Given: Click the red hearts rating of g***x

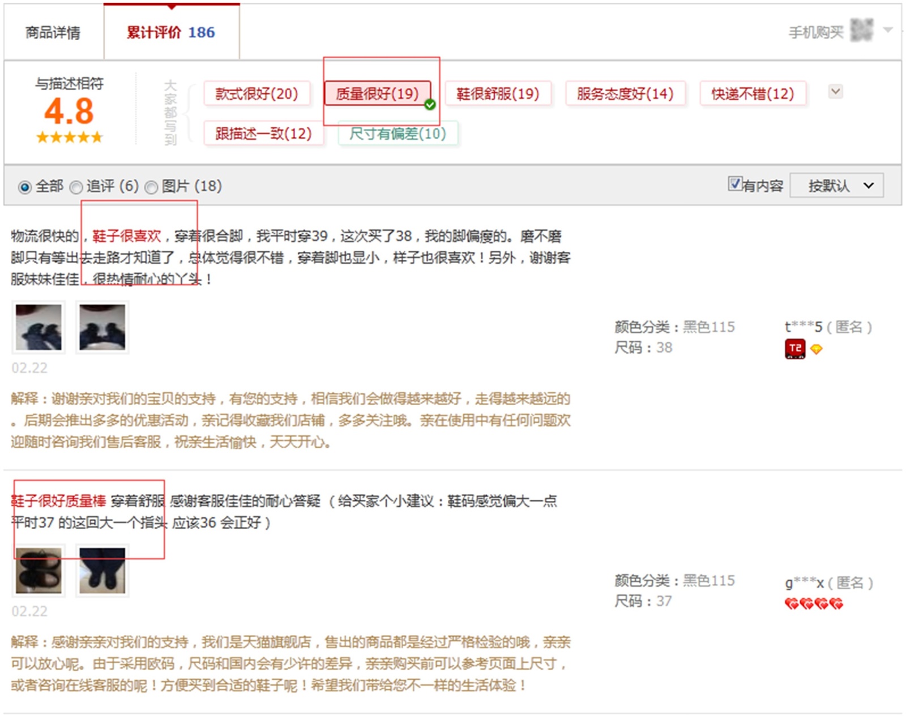Looking at the screenshot, I should pyautogui.click(x=814, y=604).
